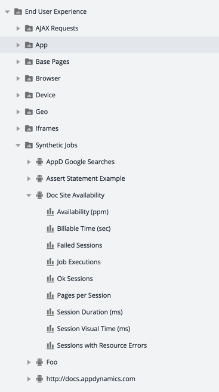Select the Job Executions metric
Image resolution: width=219 pixels, height=392 pixels.
(x=79, y=262)
